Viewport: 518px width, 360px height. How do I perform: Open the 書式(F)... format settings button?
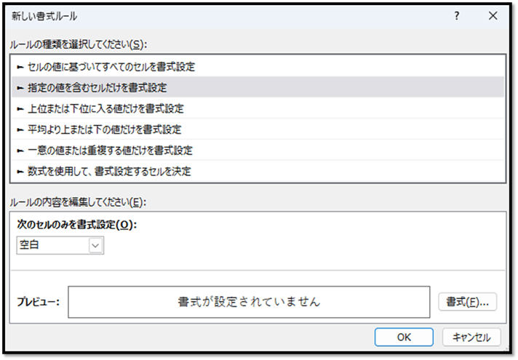[x=467, y=301]
